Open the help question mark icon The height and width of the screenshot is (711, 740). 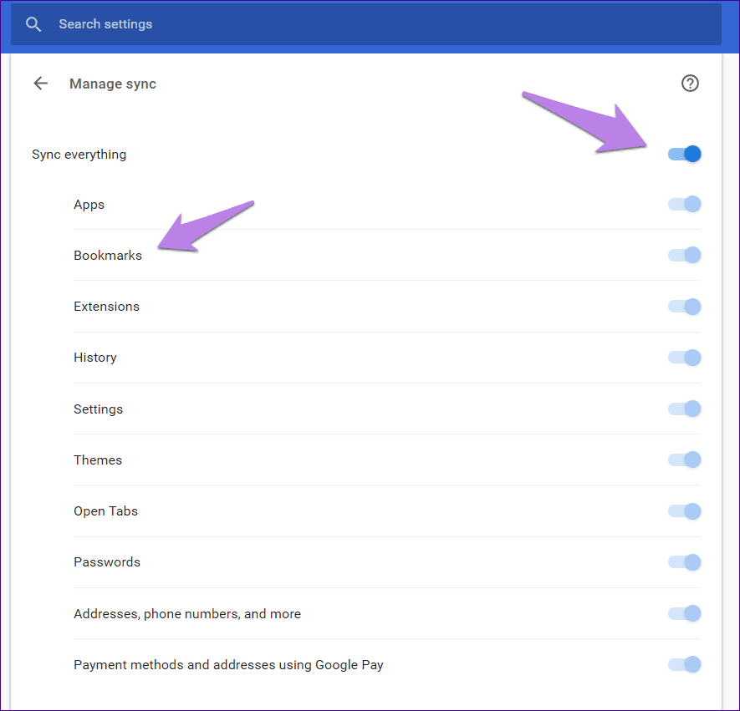point(690,84)
